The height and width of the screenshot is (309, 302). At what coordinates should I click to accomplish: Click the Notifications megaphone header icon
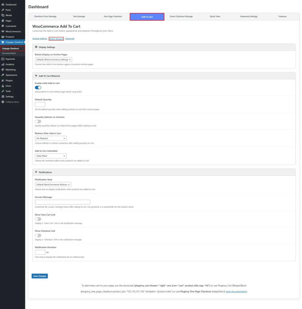click(x=36, y=172)
